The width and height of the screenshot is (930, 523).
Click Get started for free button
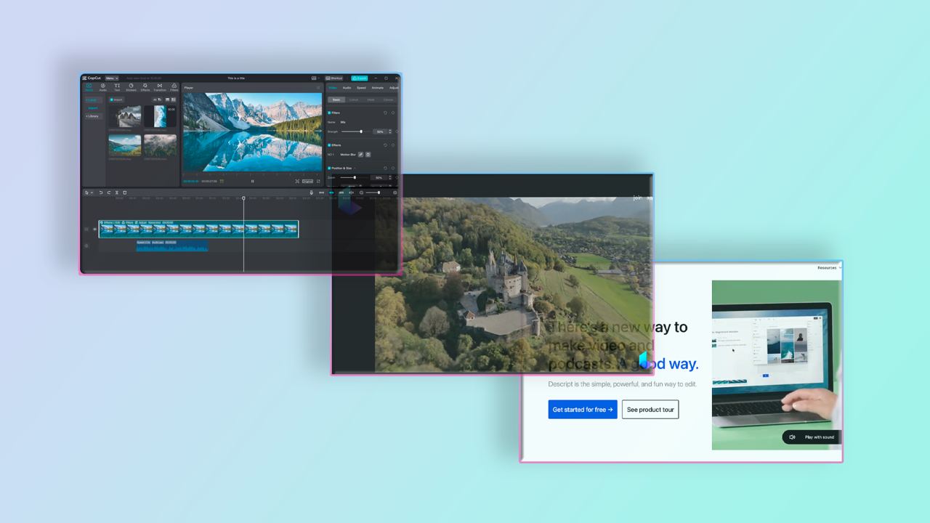point(583,410)
